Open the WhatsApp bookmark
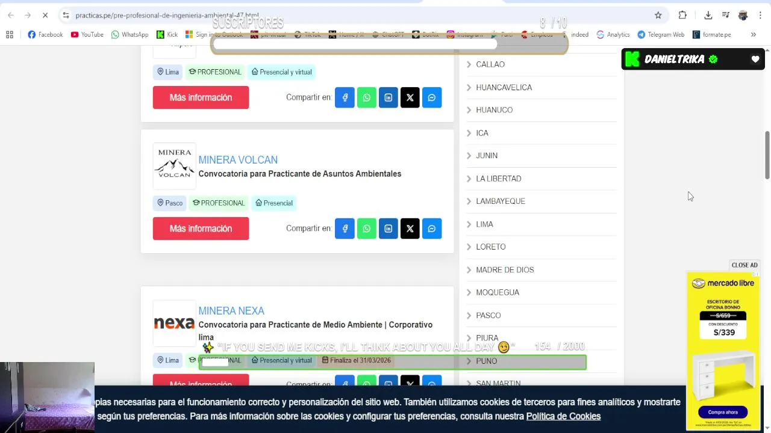 130,34
